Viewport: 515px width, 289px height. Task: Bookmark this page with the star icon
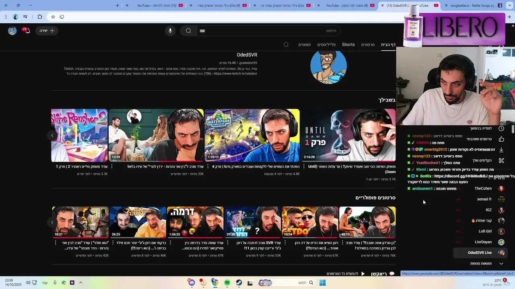pyautogui.click(x=53, y=17)
